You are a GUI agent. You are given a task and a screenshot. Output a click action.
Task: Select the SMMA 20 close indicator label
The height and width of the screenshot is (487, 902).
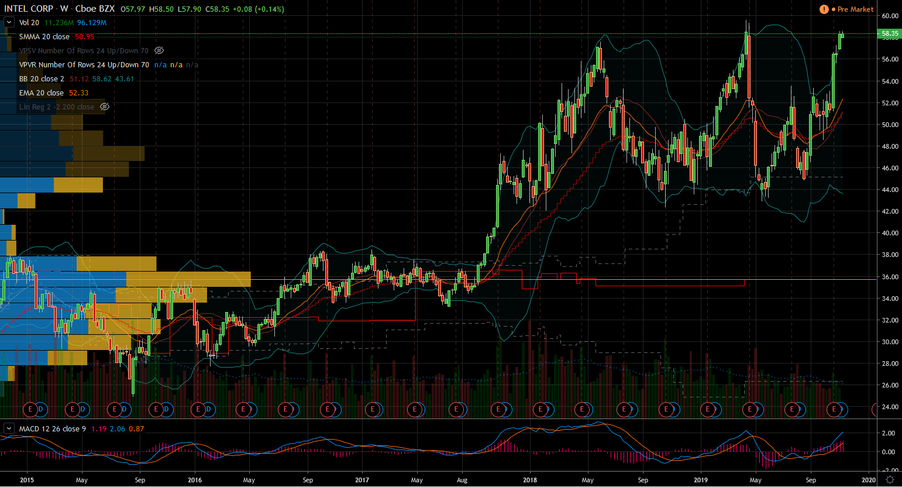pos(44,37)
